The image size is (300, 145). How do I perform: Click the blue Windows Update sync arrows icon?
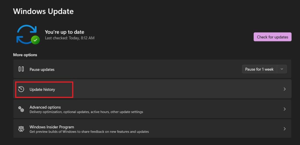click(26, 34)
